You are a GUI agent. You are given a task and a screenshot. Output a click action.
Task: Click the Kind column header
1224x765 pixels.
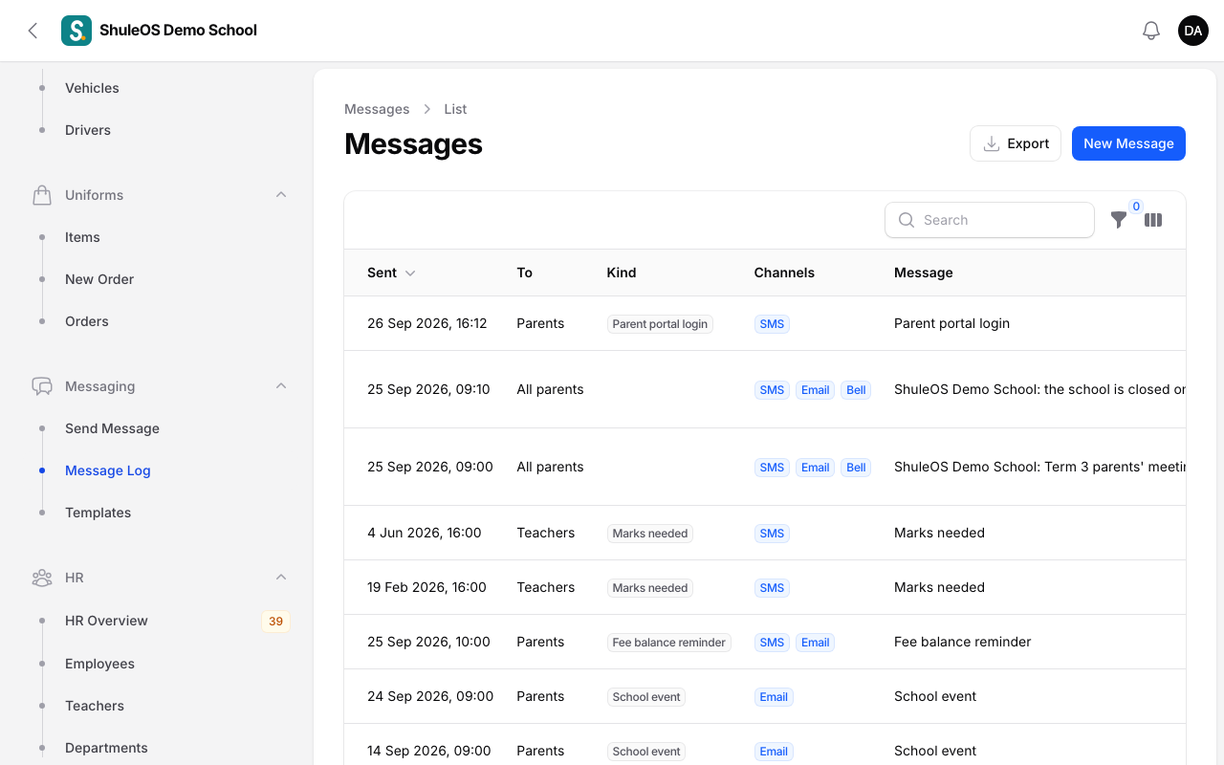(x=622, y=273)
